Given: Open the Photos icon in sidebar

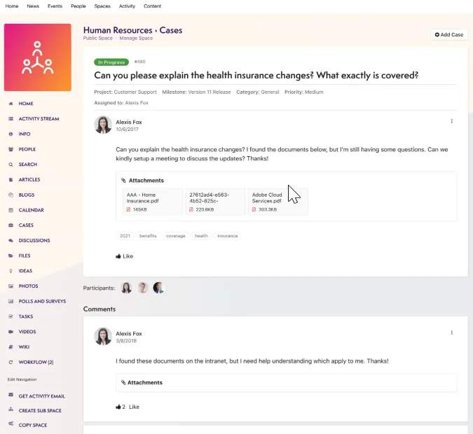Looking at the screenshot, I should tap(11, 286).
